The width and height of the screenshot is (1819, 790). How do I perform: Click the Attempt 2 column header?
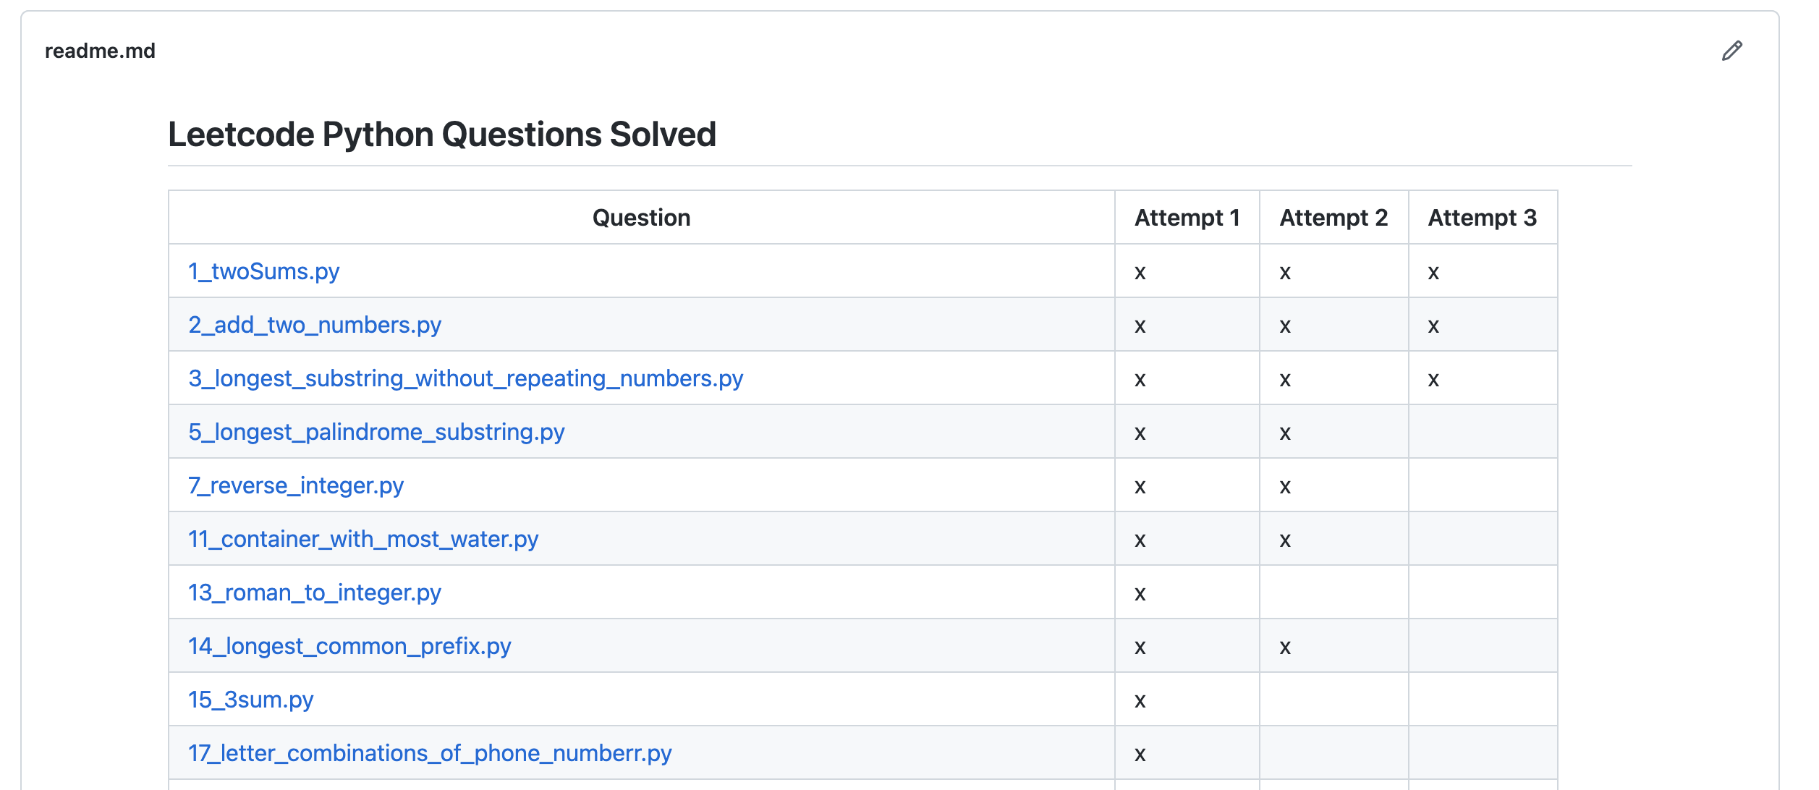tap(1333, 218)
